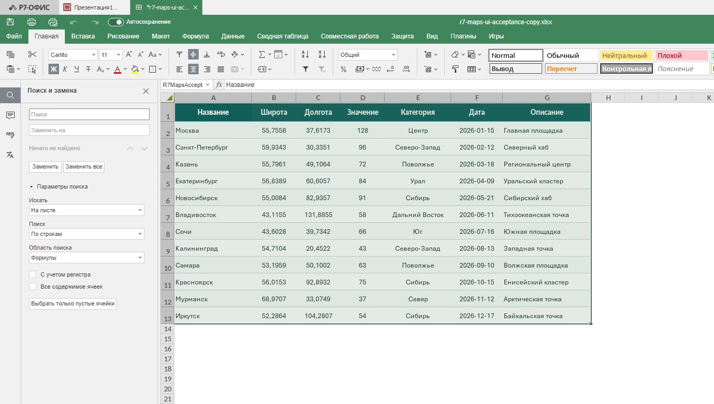Open the spell check sidebar icon
Screen dimensions: 714x404
point(10,135)
